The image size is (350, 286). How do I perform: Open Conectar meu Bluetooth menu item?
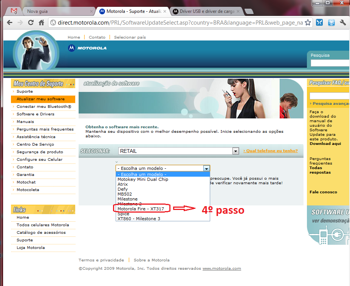(x=44, y=107)
